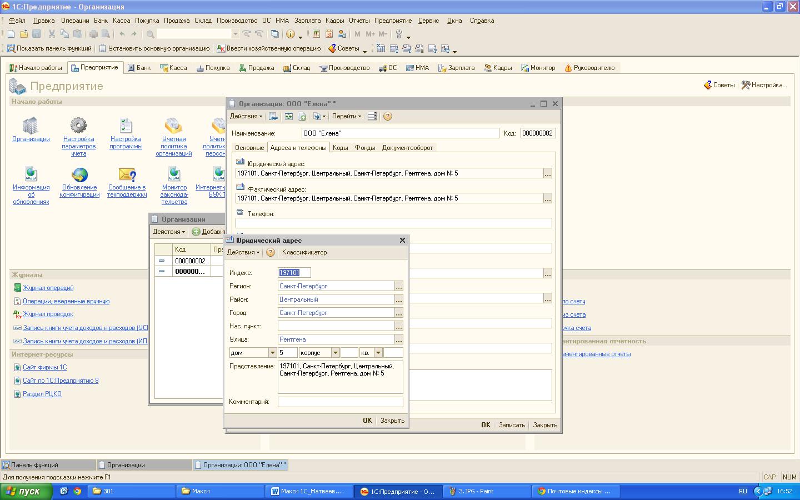Click the refresh icon in the ООО "Елена" window toolbar
Image resolution: width=800 pixels, height=500 pixels.
[288, 116]
